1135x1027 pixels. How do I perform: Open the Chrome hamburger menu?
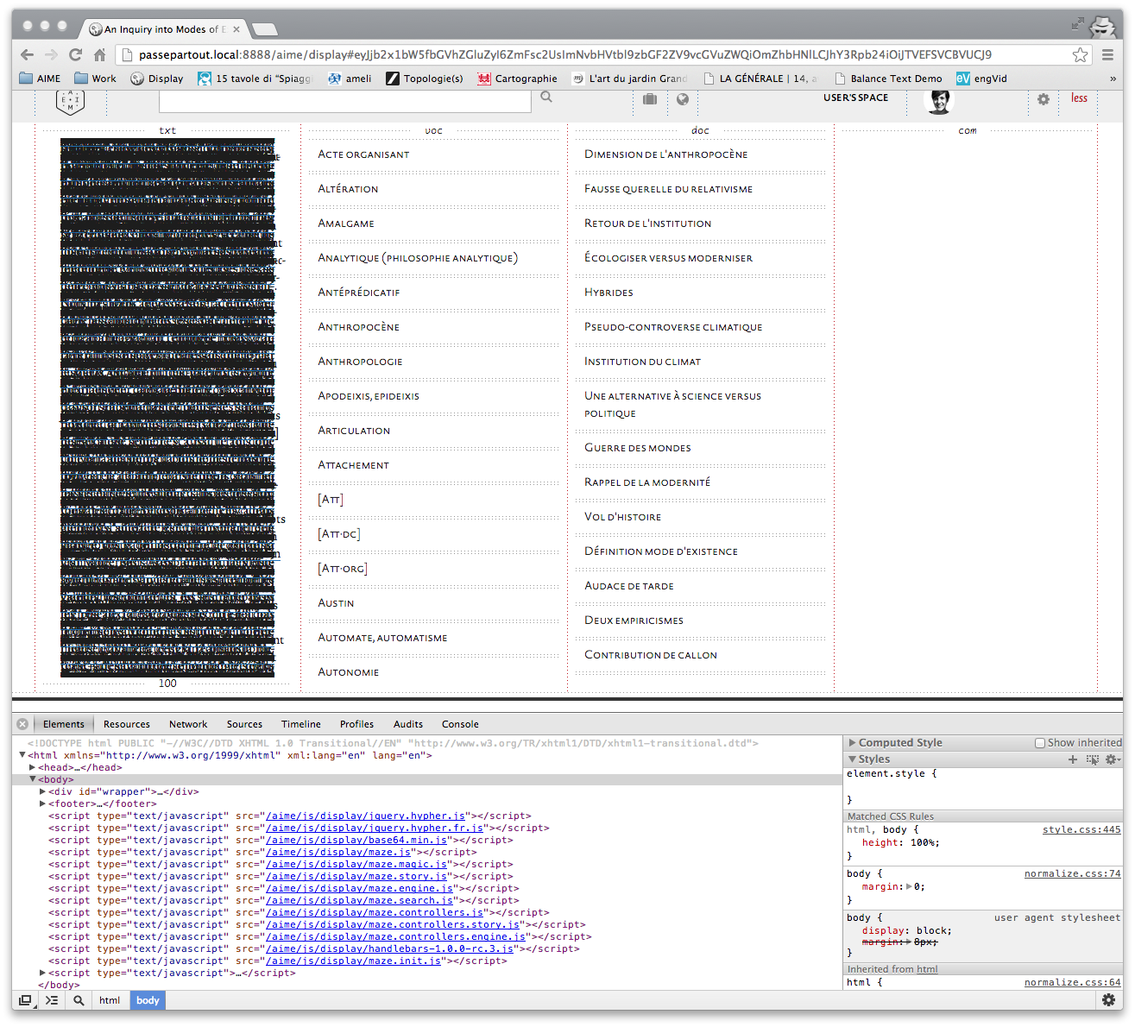(x=1107, y=54)
